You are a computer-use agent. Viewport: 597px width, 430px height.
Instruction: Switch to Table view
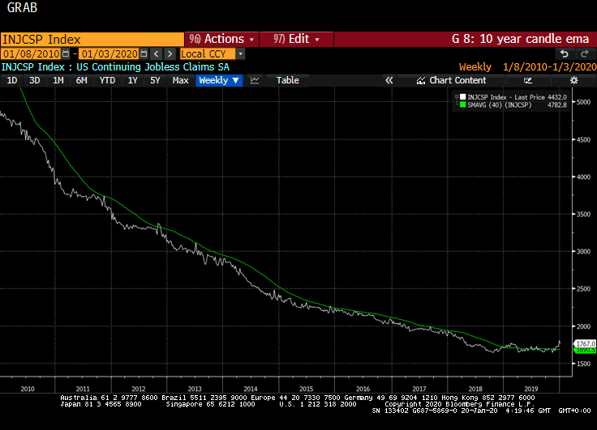[287, 80]
